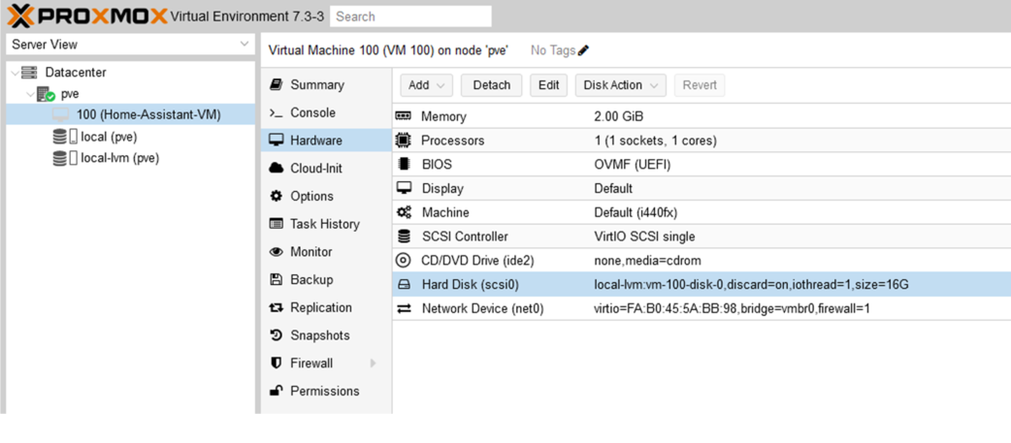Click the Hard Disk drive icon
Screen dimensions: 1011x443
click(404, 285)
